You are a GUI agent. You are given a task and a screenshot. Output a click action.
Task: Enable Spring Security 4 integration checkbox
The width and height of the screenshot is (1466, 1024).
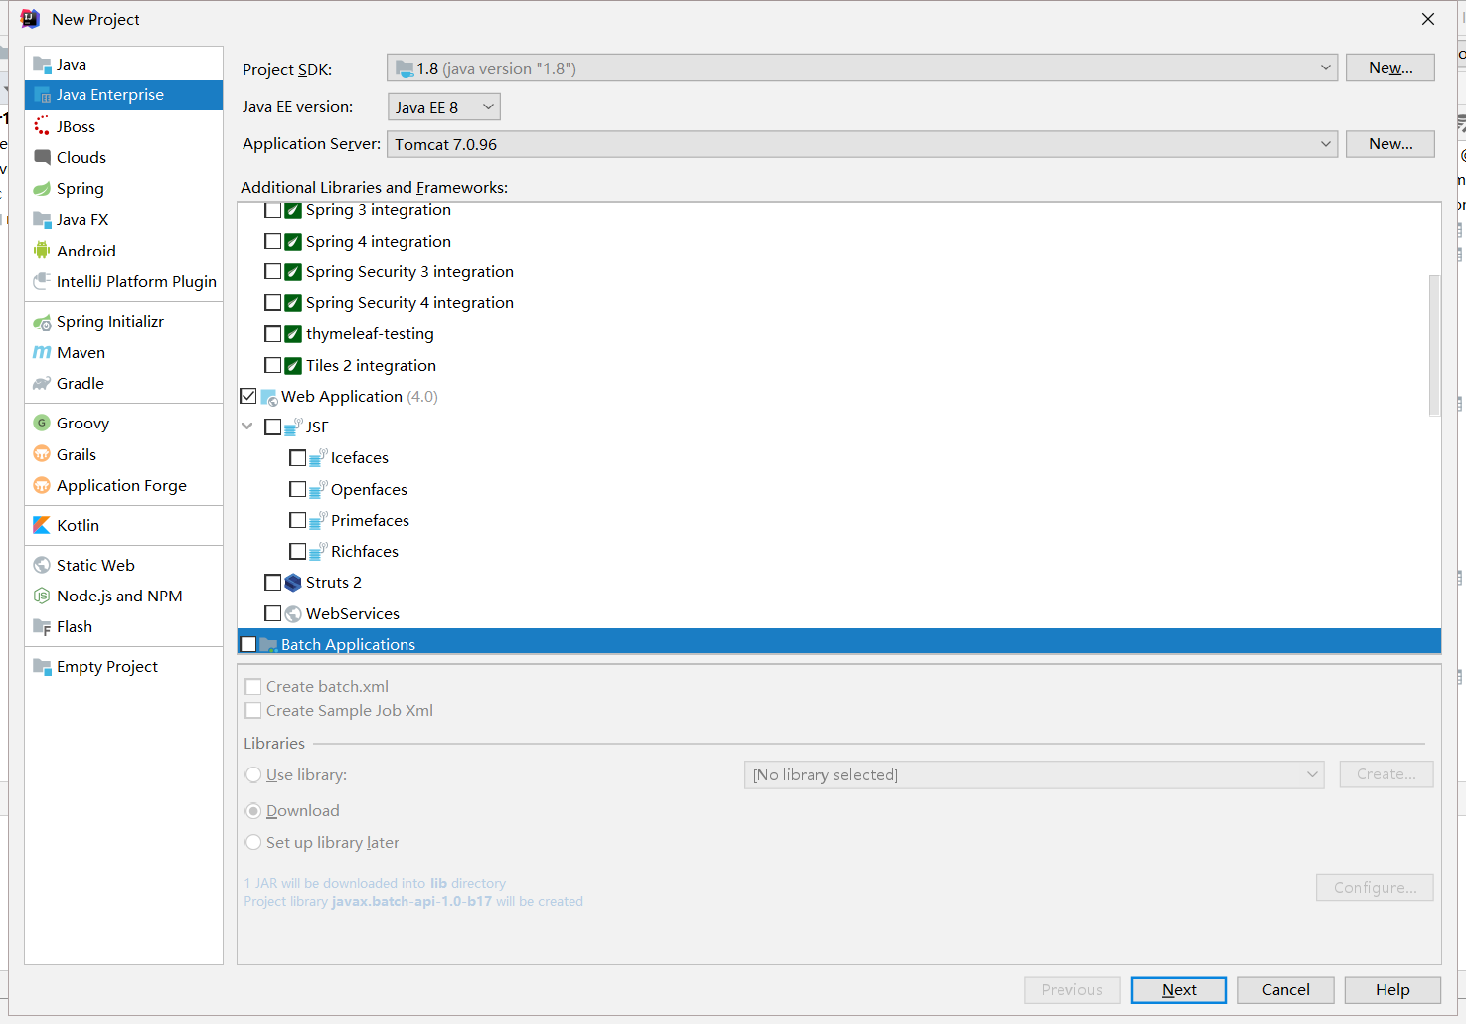272,302
